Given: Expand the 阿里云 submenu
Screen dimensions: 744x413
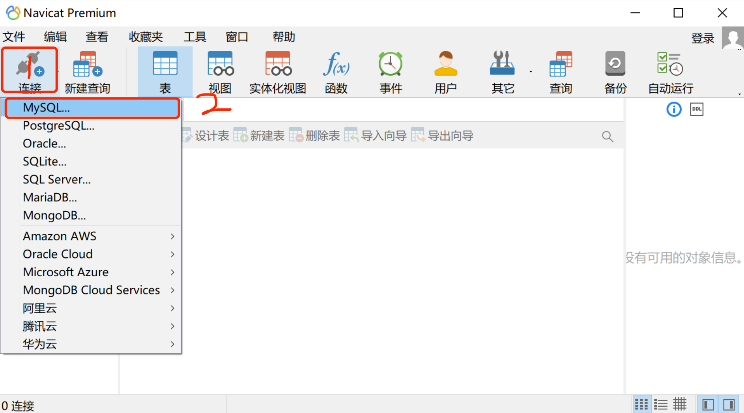Looking at the screenshot, I should click(x=91, y=308).
